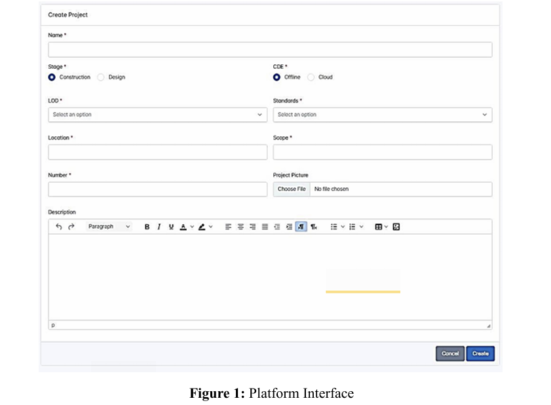Toggle italic formatting in description editor
This screenshot has height=405, width=551.
click(159, 227)
